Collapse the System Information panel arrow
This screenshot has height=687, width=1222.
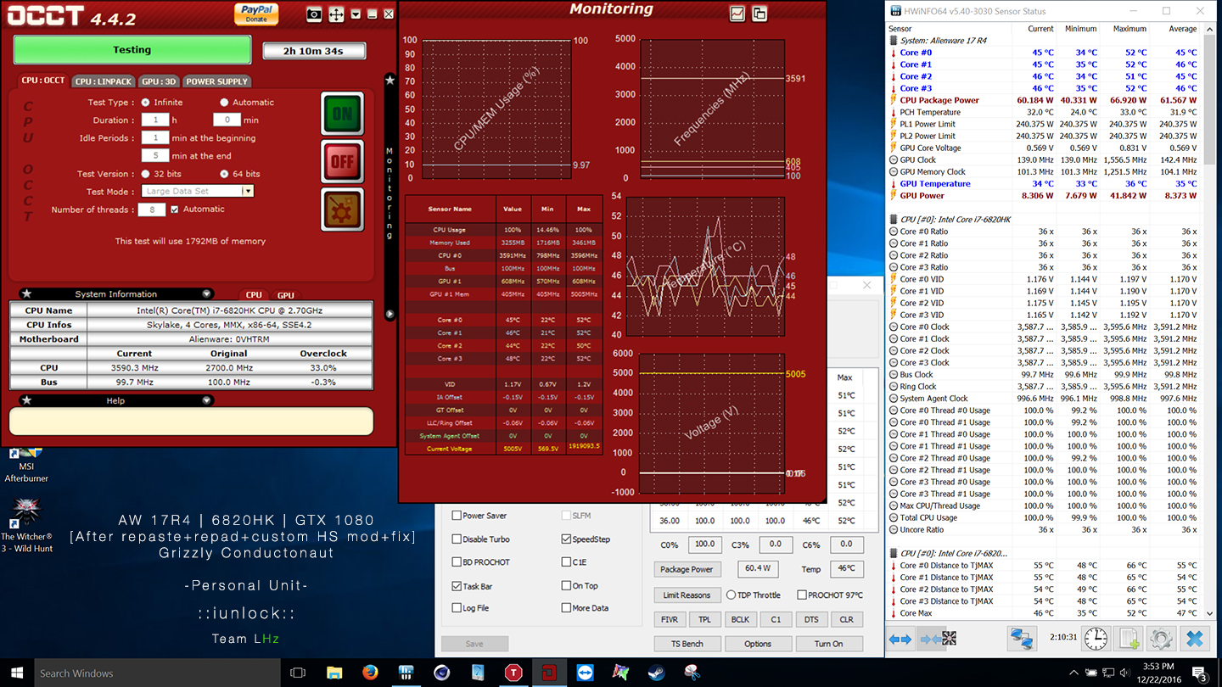coord(207,294)
